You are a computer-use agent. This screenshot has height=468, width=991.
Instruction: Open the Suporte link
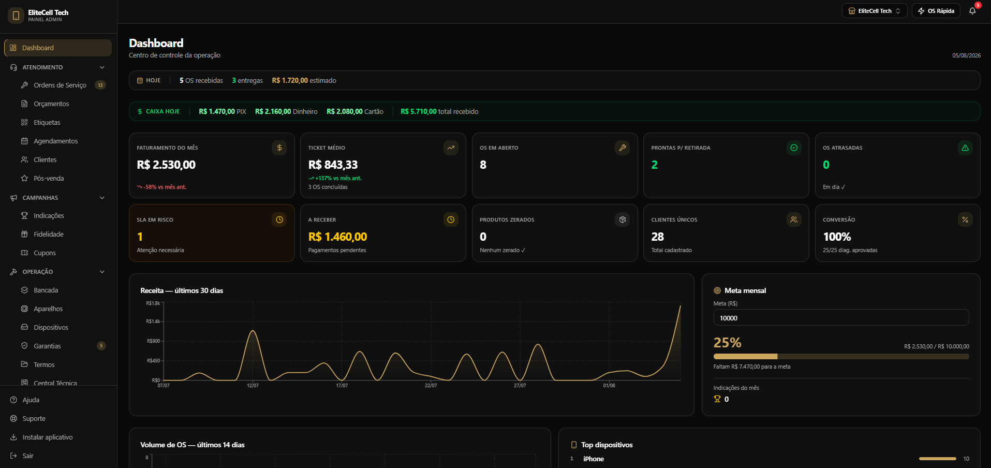point(58,418)
